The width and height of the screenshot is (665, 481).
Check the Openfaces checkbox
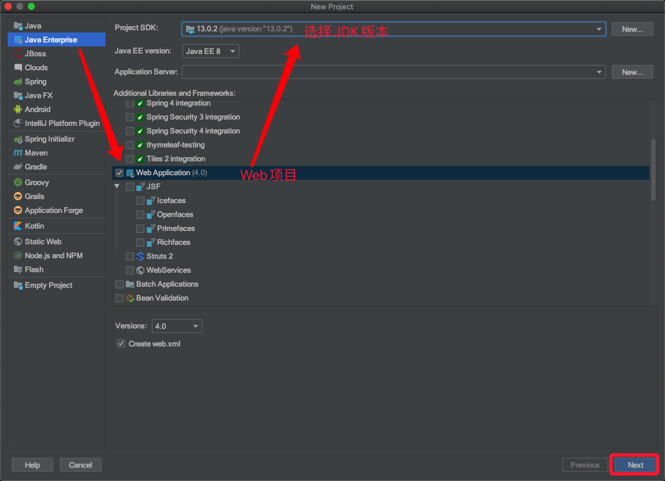[x=140, y=215]
